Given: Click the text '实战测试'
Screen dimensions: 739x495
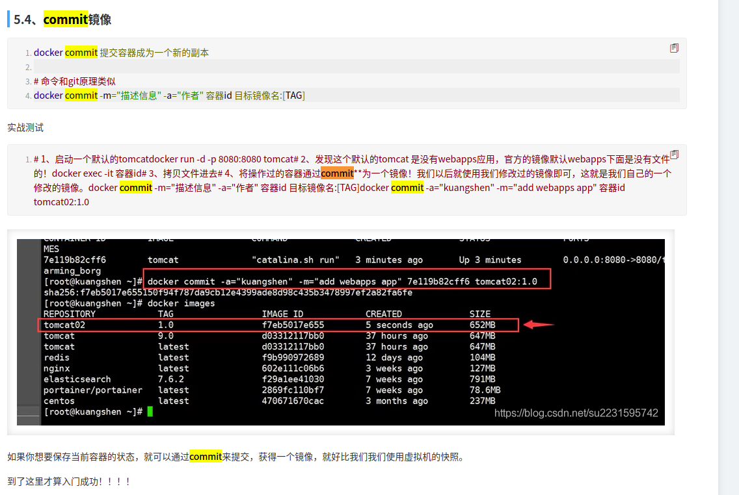Looking at the screenshot, I should (x=25, y=127).
